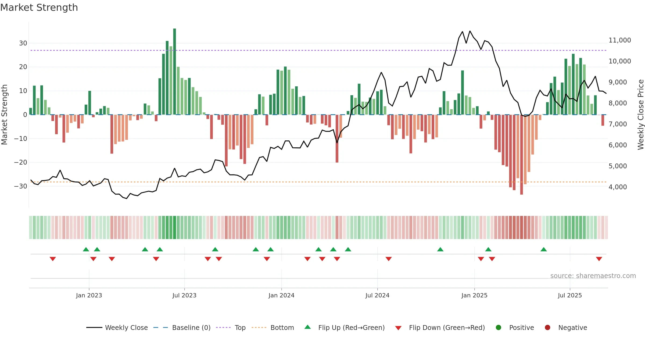645x363 pixels.
Task: Toggle the Bottom legend entry
Action: 273,328
